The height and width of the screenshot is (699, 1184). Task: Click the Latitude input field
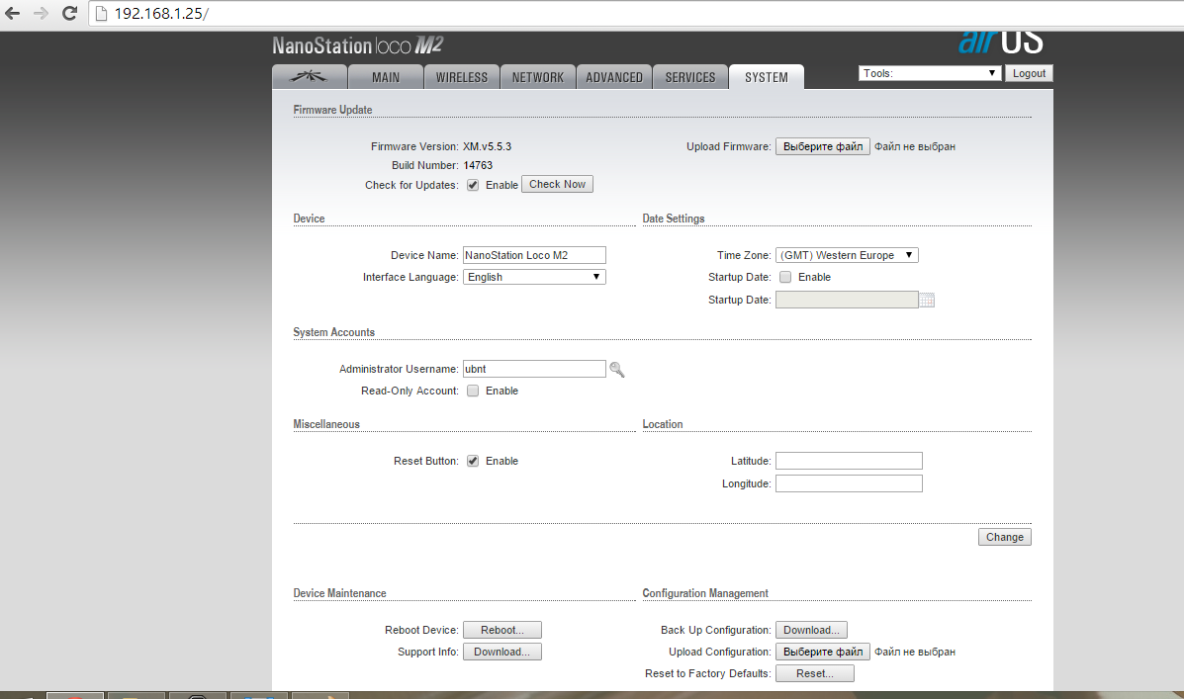point(849,461)
